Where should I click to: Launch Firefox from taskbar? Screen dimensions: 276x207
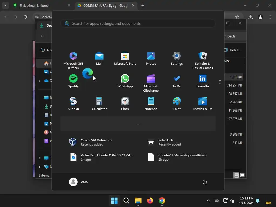150,201
